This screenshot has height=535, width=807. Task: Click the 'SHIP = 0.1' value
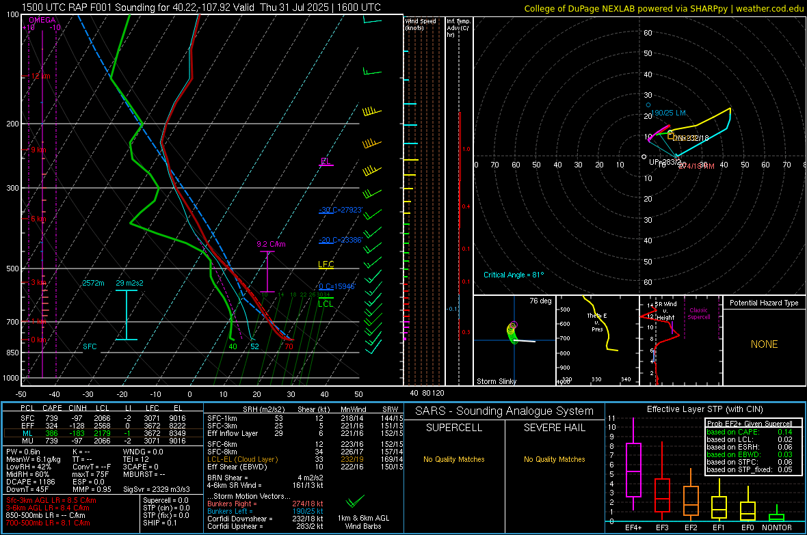(x=160, y=523)
